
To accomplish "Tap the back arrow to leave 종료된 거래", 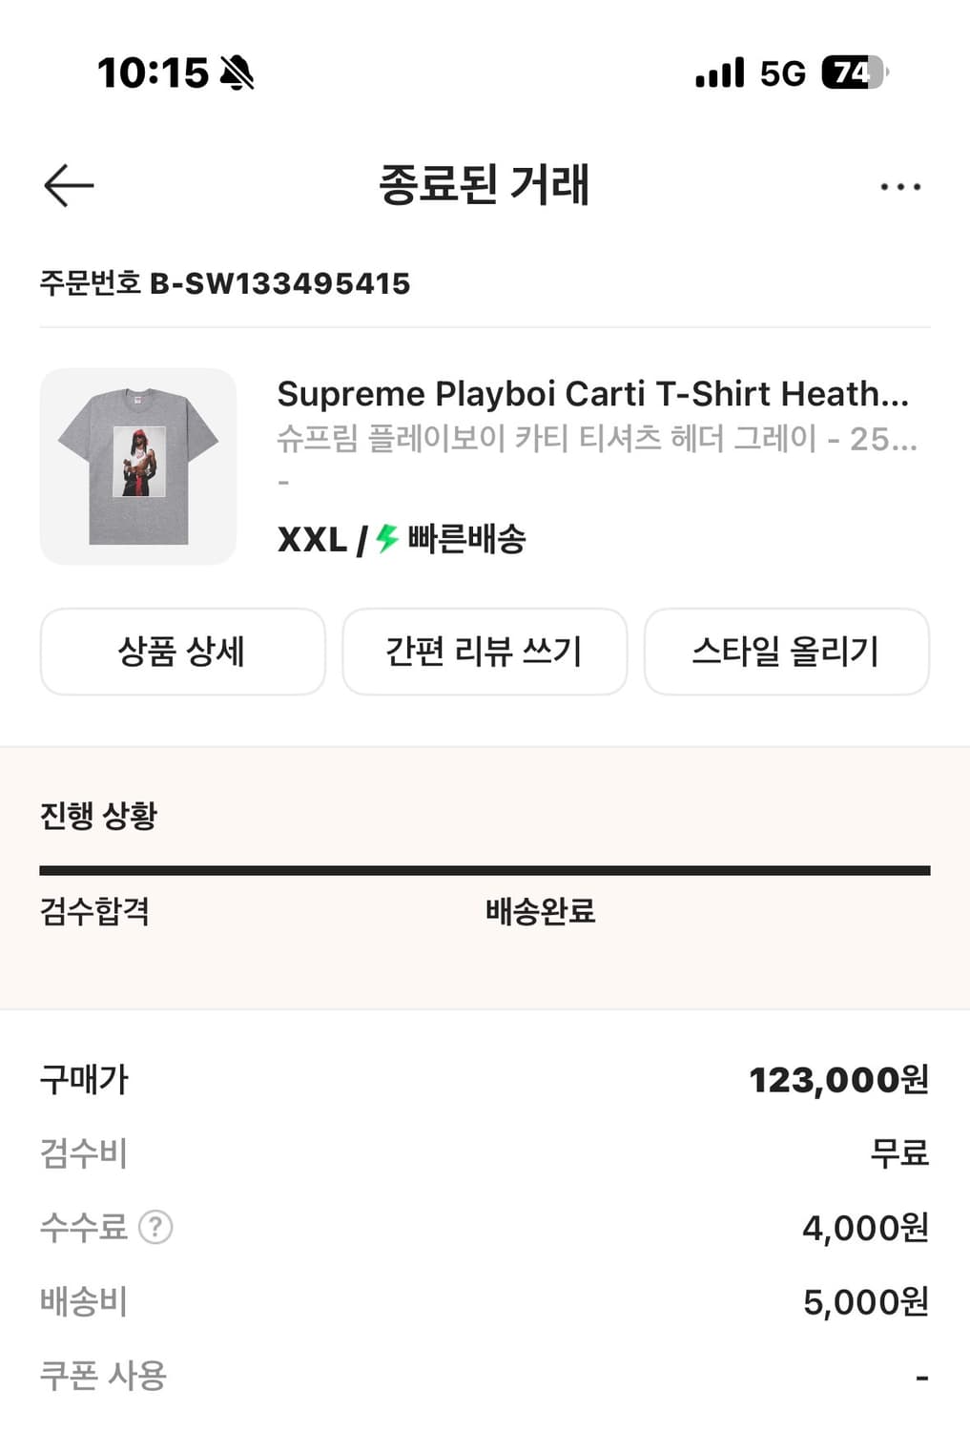I will click(x=68, y=186).
